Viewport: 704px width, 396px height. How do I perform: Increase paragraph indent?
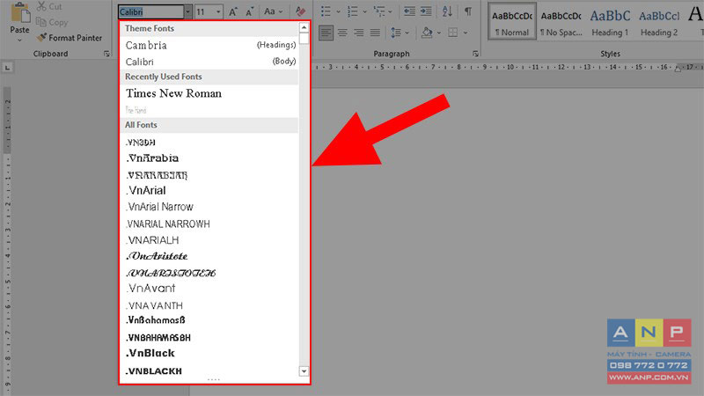click(426, 11)
